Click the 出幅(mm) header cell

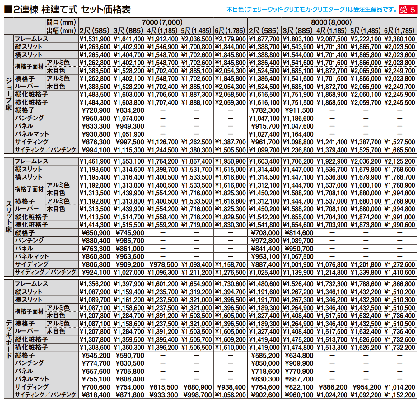pos(61,30)
